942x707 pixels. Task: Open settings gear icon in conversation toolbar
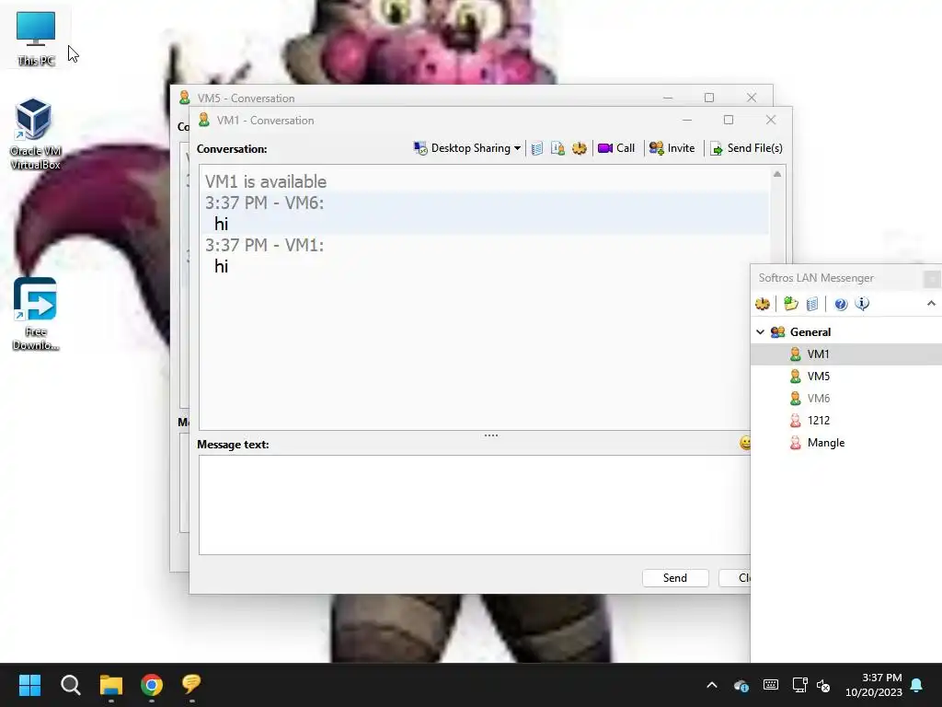coord(580,148)
